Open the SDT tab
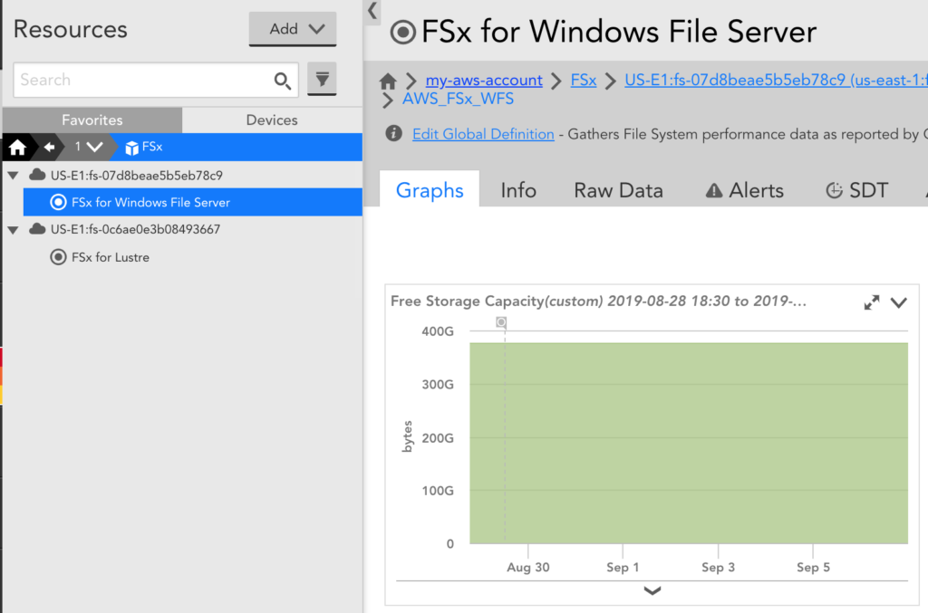The height and width of the screenshot is (613, 928). (857, 190)
